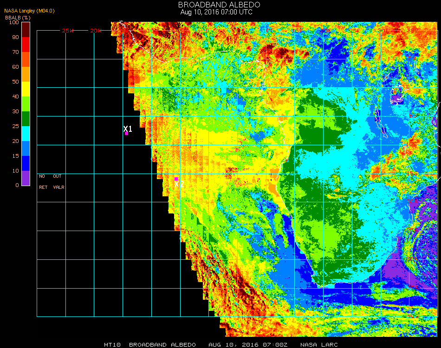Image resolution: width=441 pixels, height=348 pixels.
Task: Click the legend value 60
Action: point(15,67)
